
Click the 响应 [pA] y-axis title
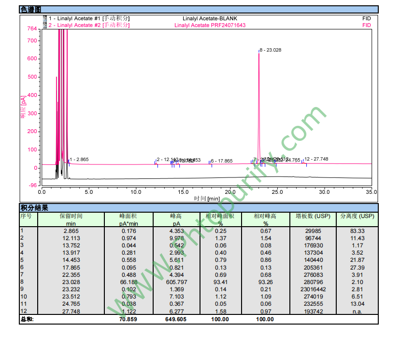click(x=23, y=107)
